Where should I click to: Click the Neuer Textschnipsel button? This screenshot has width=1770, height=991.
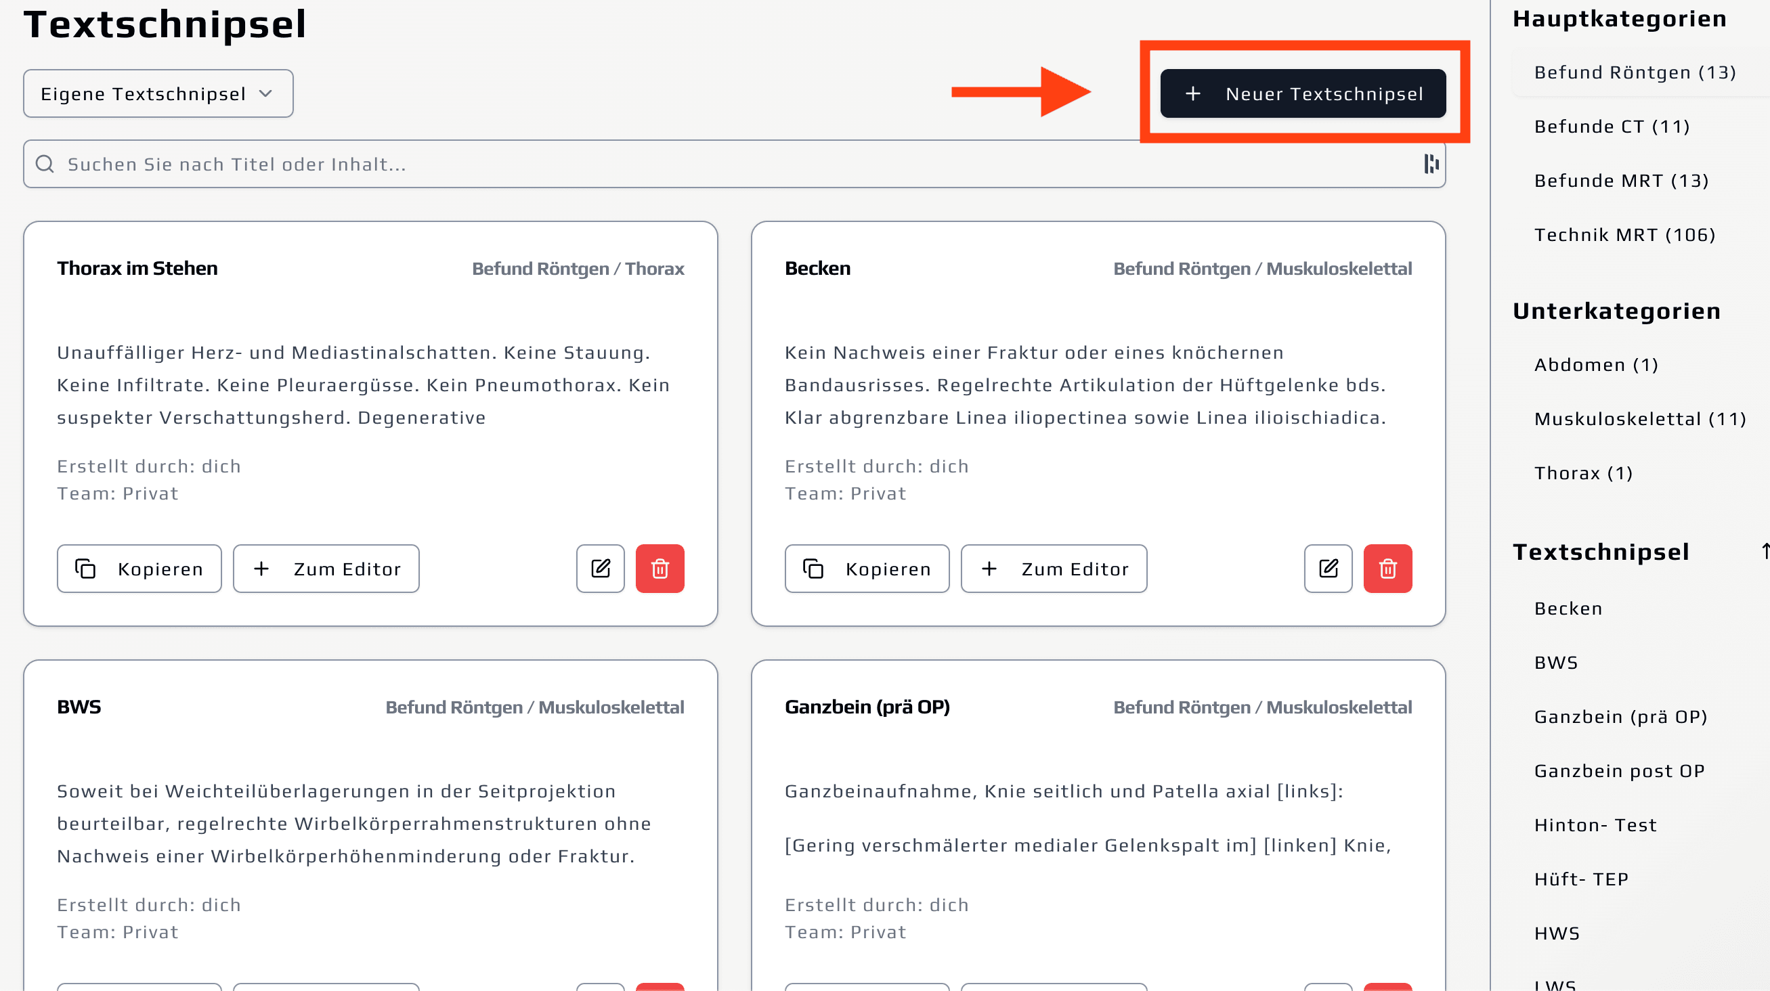(x=1303, y=93)
